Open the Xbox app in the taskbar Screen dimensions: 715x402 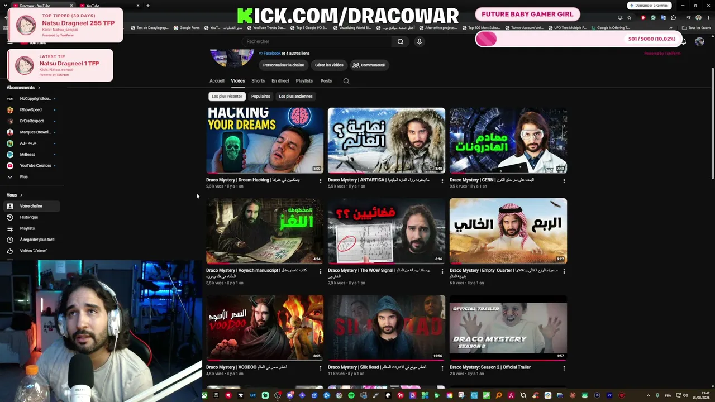[x=204, y=395]
